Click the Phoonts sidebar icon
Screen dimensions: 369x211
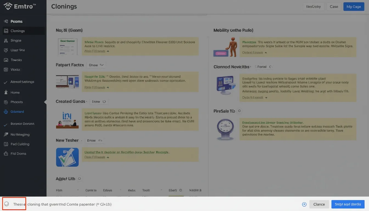point(6,102)
